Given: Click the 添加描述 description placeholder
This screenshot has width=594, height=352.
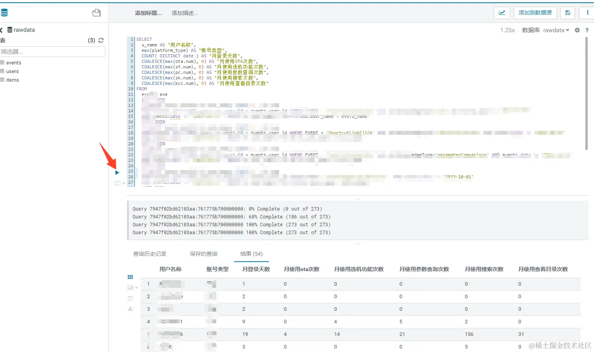Looking at the screenshot, I should point(185,13).
